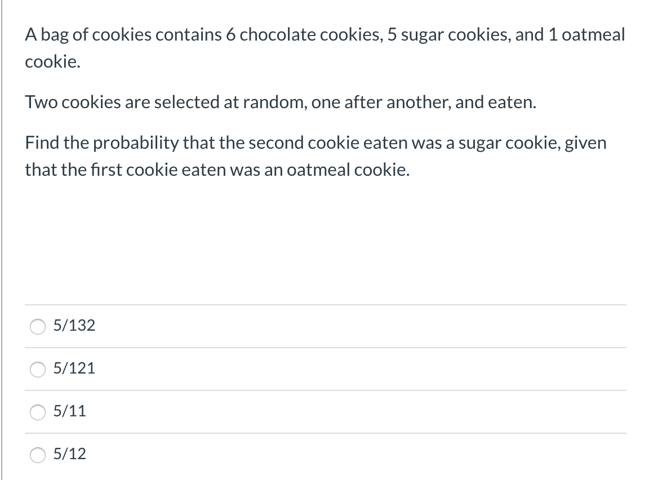Click the "5/121" answer label text
The image size is (649, 480).
point(74,368)
